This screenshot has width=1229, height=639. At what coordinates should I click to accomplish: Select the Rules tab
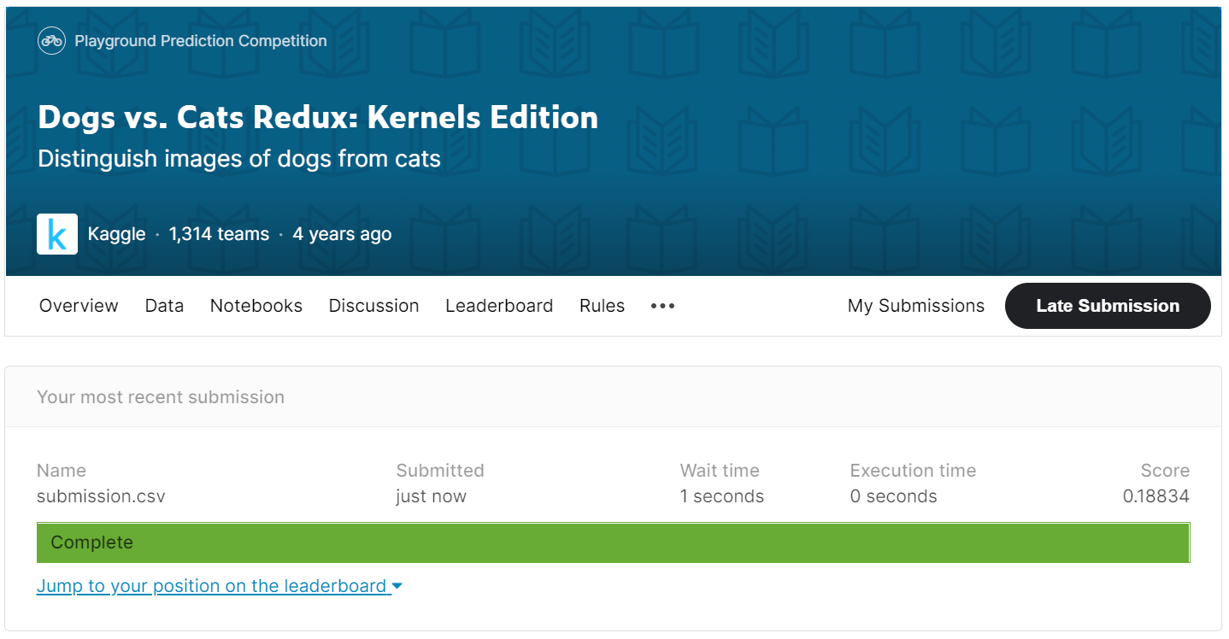pyautogui.click(x=602, y=306)
